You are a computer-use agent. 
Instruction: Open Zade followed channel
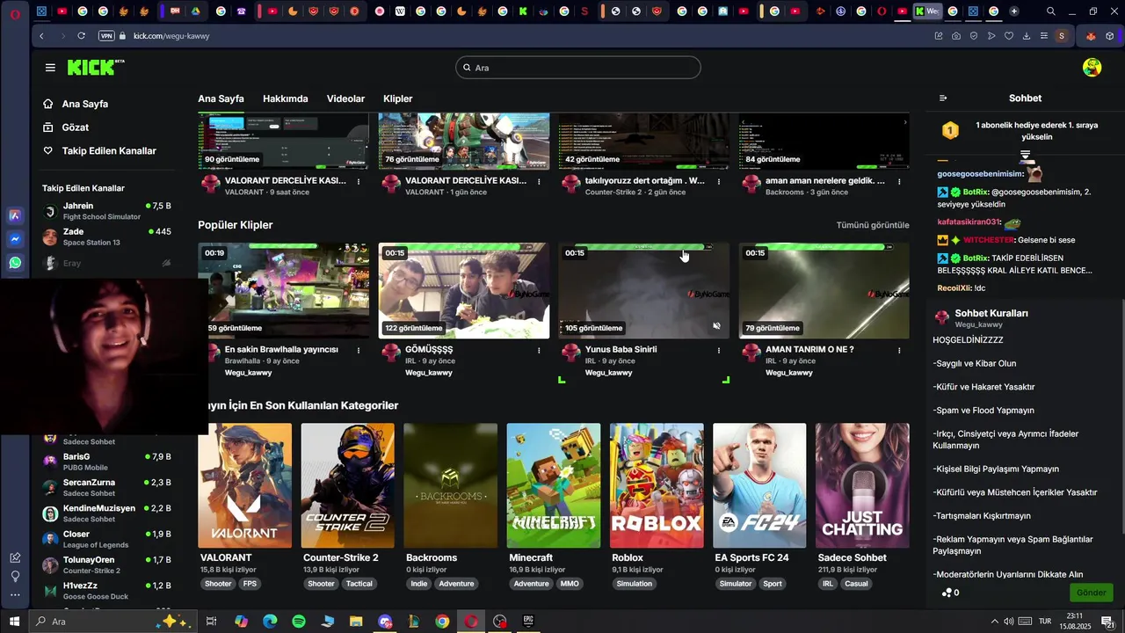(x=106, y=236)
